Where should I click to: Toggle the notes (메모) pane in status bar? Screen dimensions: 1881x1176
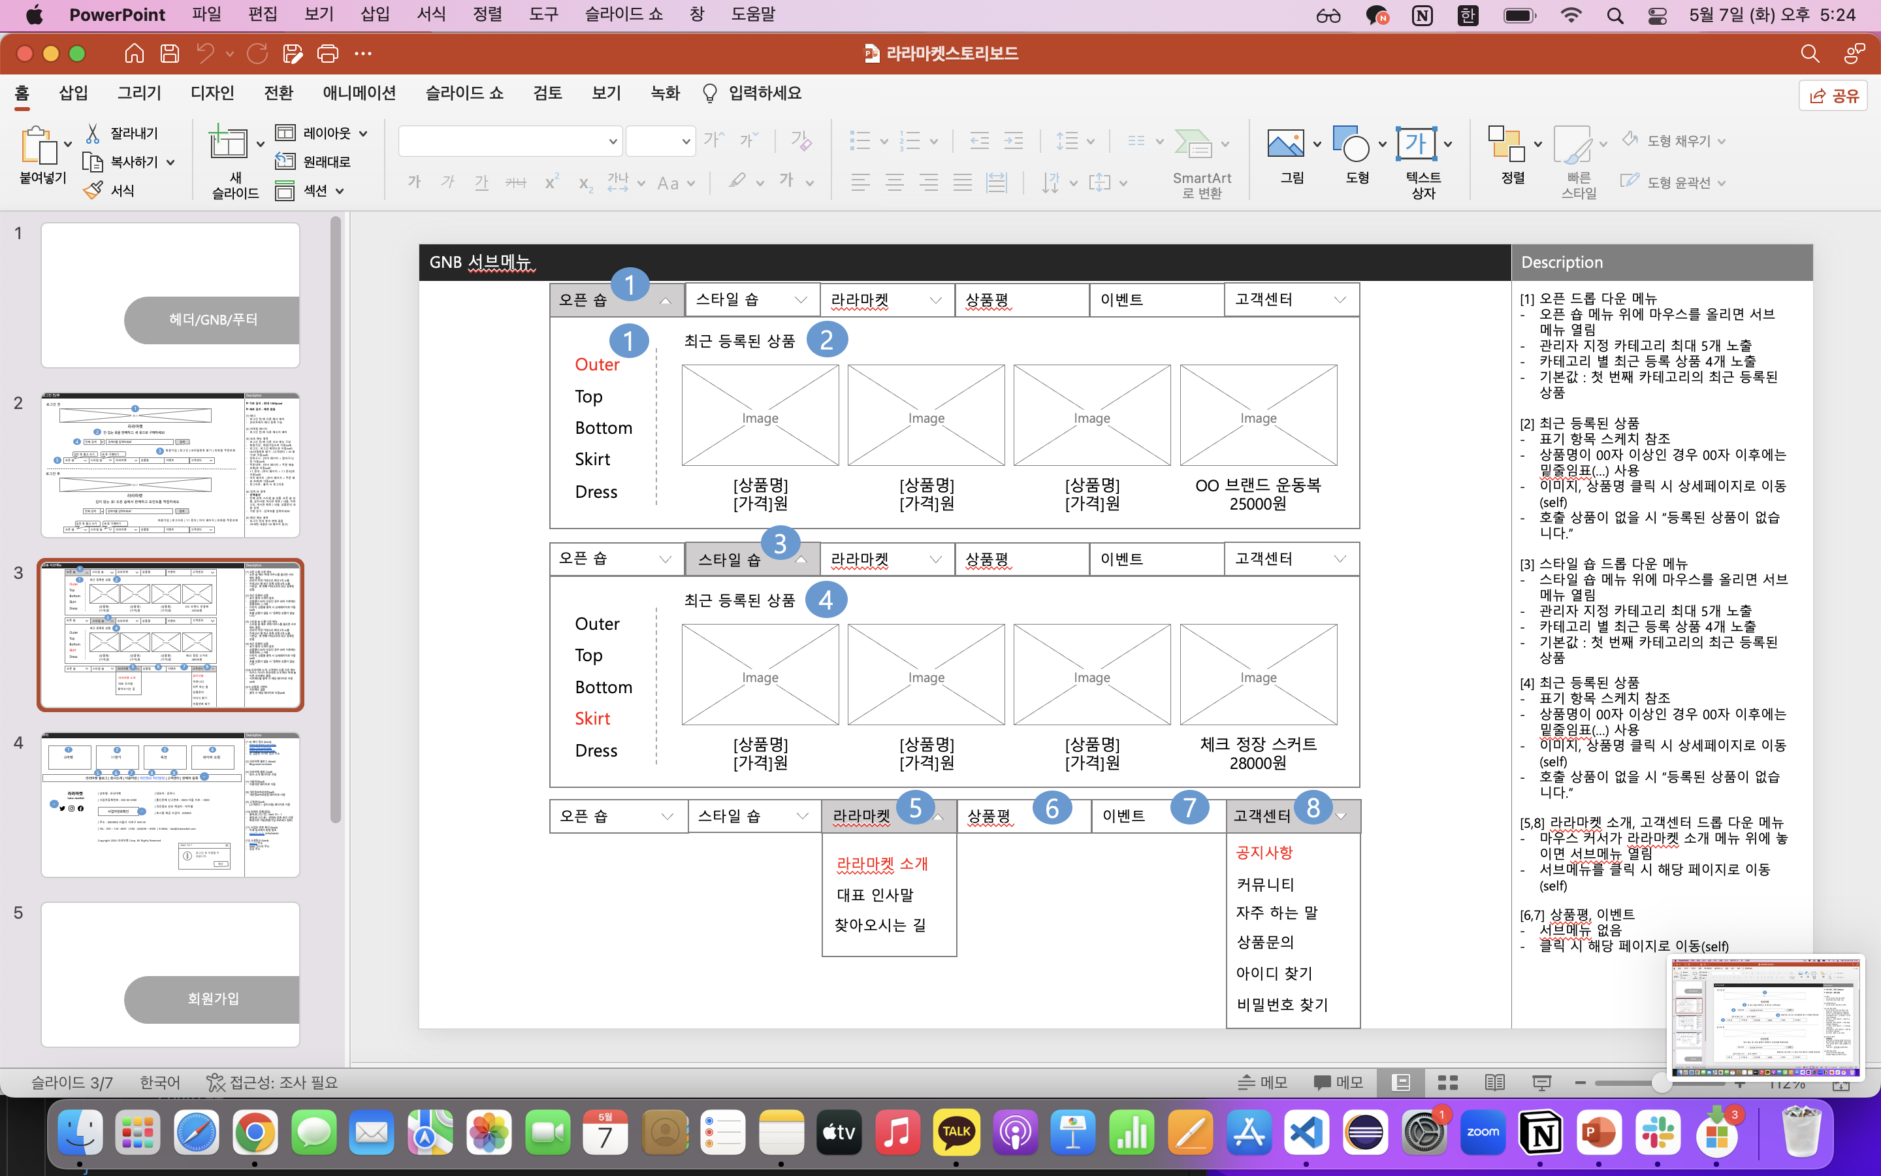[1263, 1083]
